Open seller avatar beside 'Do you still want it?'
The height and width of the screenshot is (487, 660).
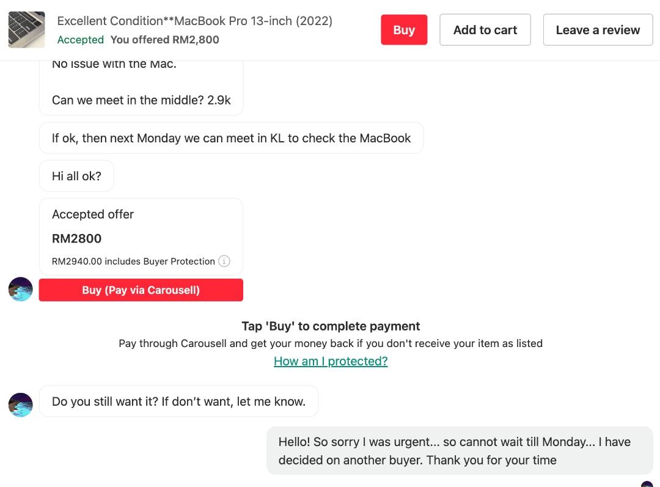[x=21, y=405]
